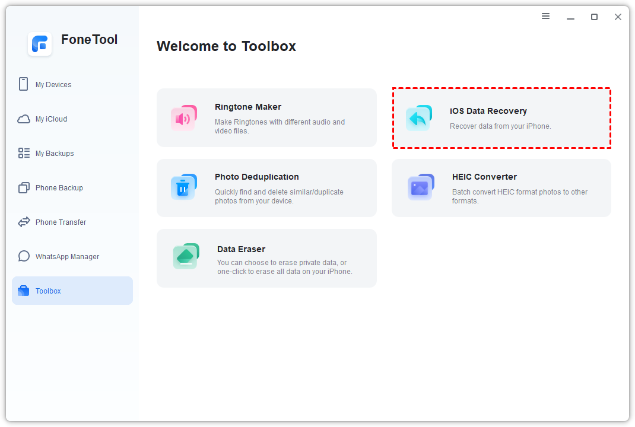The height and width of the screenshot is (427, 635).
Task: Click the Phone Transfer arrows icon
Action: pyautogui.click(x=24, y=222)
